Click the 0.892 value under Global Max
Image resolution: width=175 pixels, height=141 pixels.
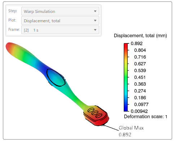click(125, 135)
